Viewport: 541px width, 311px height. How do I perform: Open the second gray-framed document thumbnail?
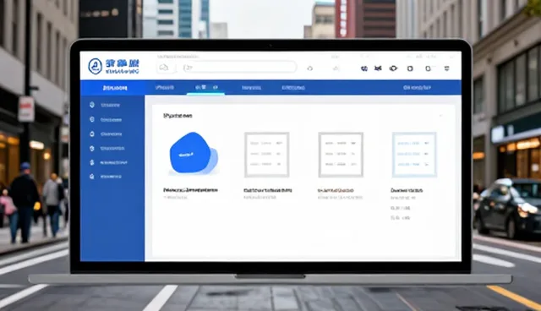click(x=341, y=155)
